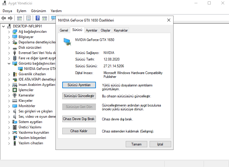Click the action pane toolbar icon

tap(45, 18)
